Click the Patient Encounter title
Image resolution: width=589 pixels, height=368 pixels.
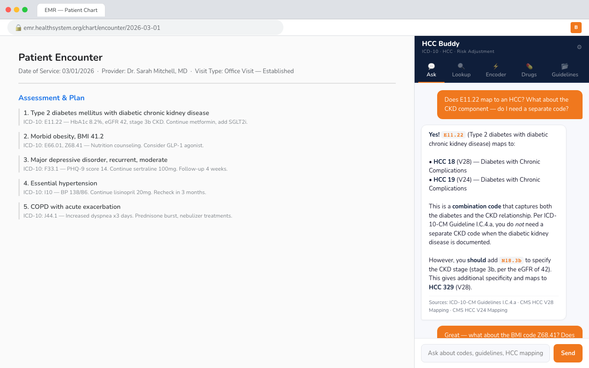coord(60,57)
